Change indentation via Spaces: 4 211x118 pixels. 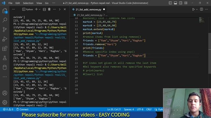(129, 109)
